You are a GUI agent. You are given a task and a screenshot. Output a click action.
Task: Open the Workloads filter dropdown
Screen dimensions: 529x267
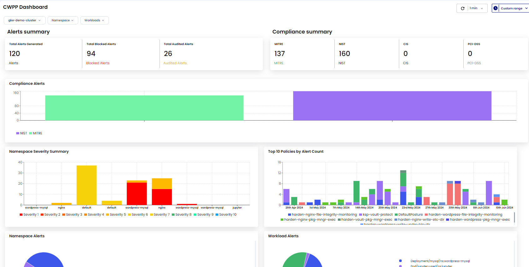click(94, 20)
